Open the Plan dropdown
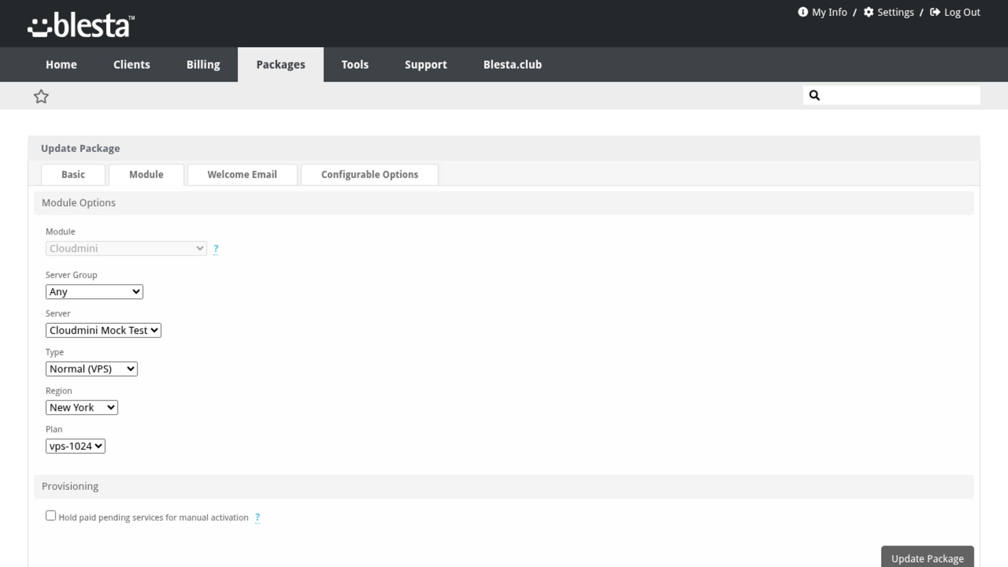Image resolution: width=1008 pixels, height=567 pixels. (x=75, y=446)
